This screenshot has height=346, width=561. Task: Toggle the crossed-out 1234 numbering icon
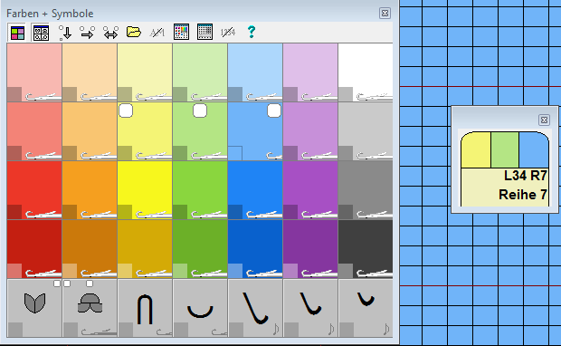pyautogui.click(x=228, y=33)
